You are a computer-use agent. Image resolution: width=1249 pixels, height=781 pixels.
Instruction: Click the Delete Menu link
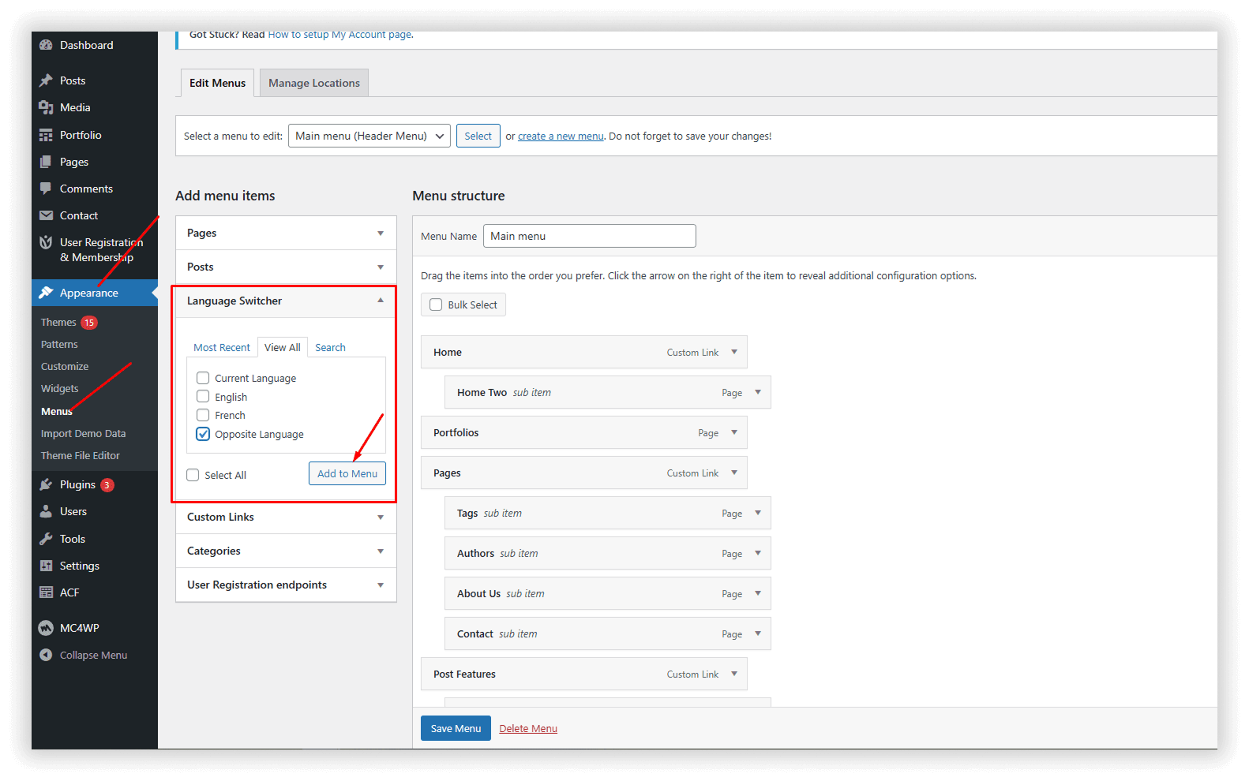527,728
